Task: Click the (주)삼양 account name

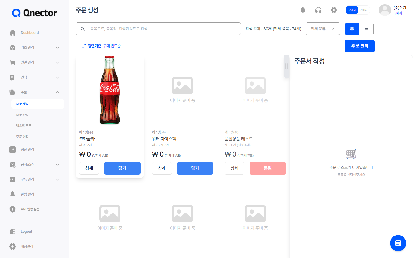Action: click(400, 8)
